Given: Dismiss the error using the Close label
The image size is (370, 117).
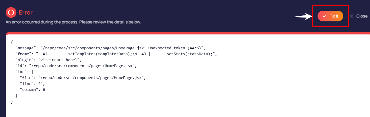Looking at the screenshot, I should point(362,16).
